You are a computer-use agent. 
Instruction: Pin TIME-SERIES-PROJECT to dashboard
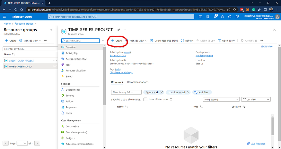(119, 30)
